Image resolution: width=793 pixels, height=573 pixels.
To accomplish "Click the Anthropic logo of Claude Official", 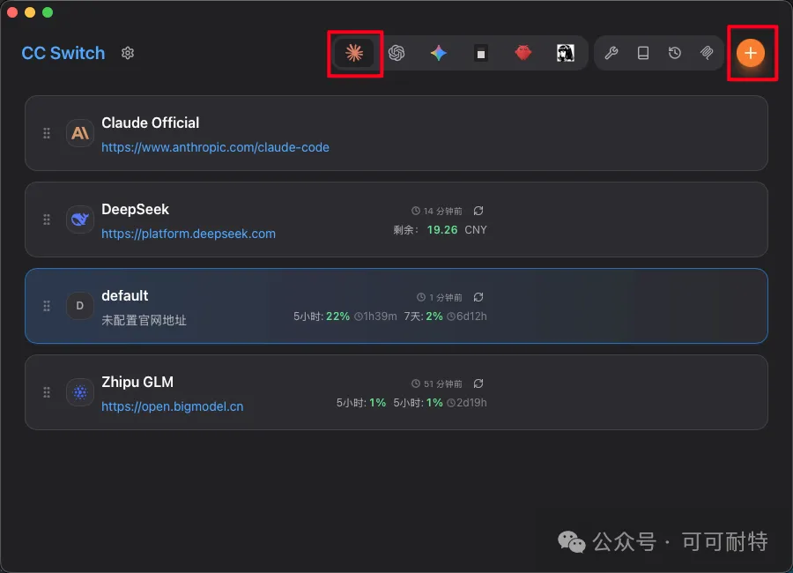I will coord(80,133).
